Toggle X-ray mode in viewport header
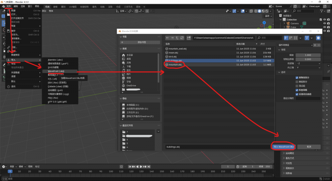The width and height of the screenshot is (332, 181). tap(251, 11)
